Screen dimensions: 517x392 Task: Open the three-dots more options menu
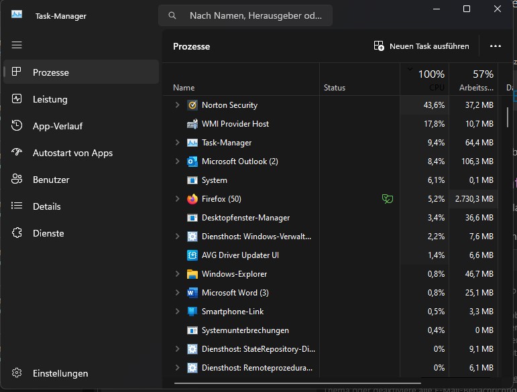pos(496,46)
